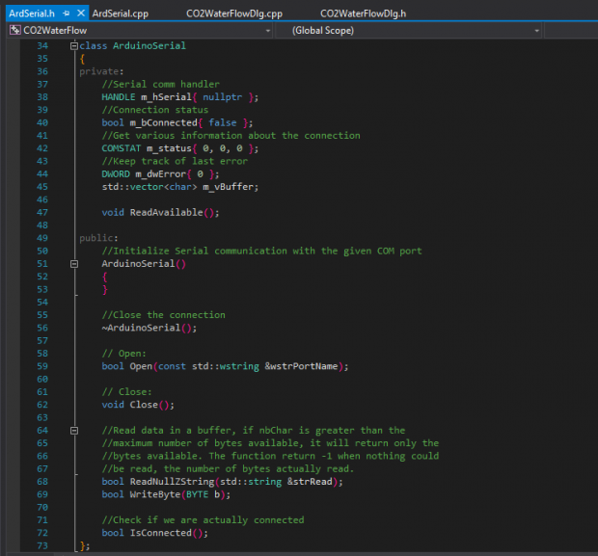Click the Close() declaration on line 62
Viewport: 598px width, 556px height.
144,405
